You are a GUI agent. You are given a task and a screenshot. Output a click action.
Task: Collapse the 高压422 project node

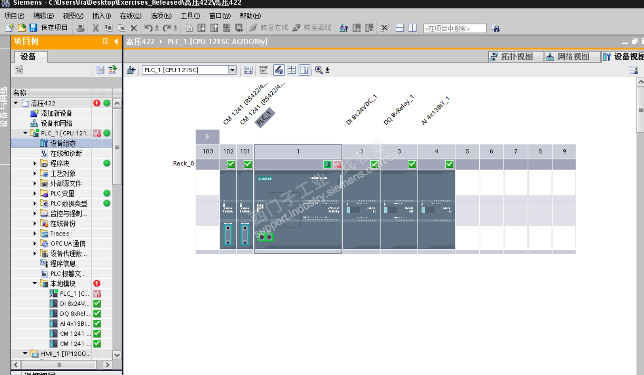click(x=16, y=103)
